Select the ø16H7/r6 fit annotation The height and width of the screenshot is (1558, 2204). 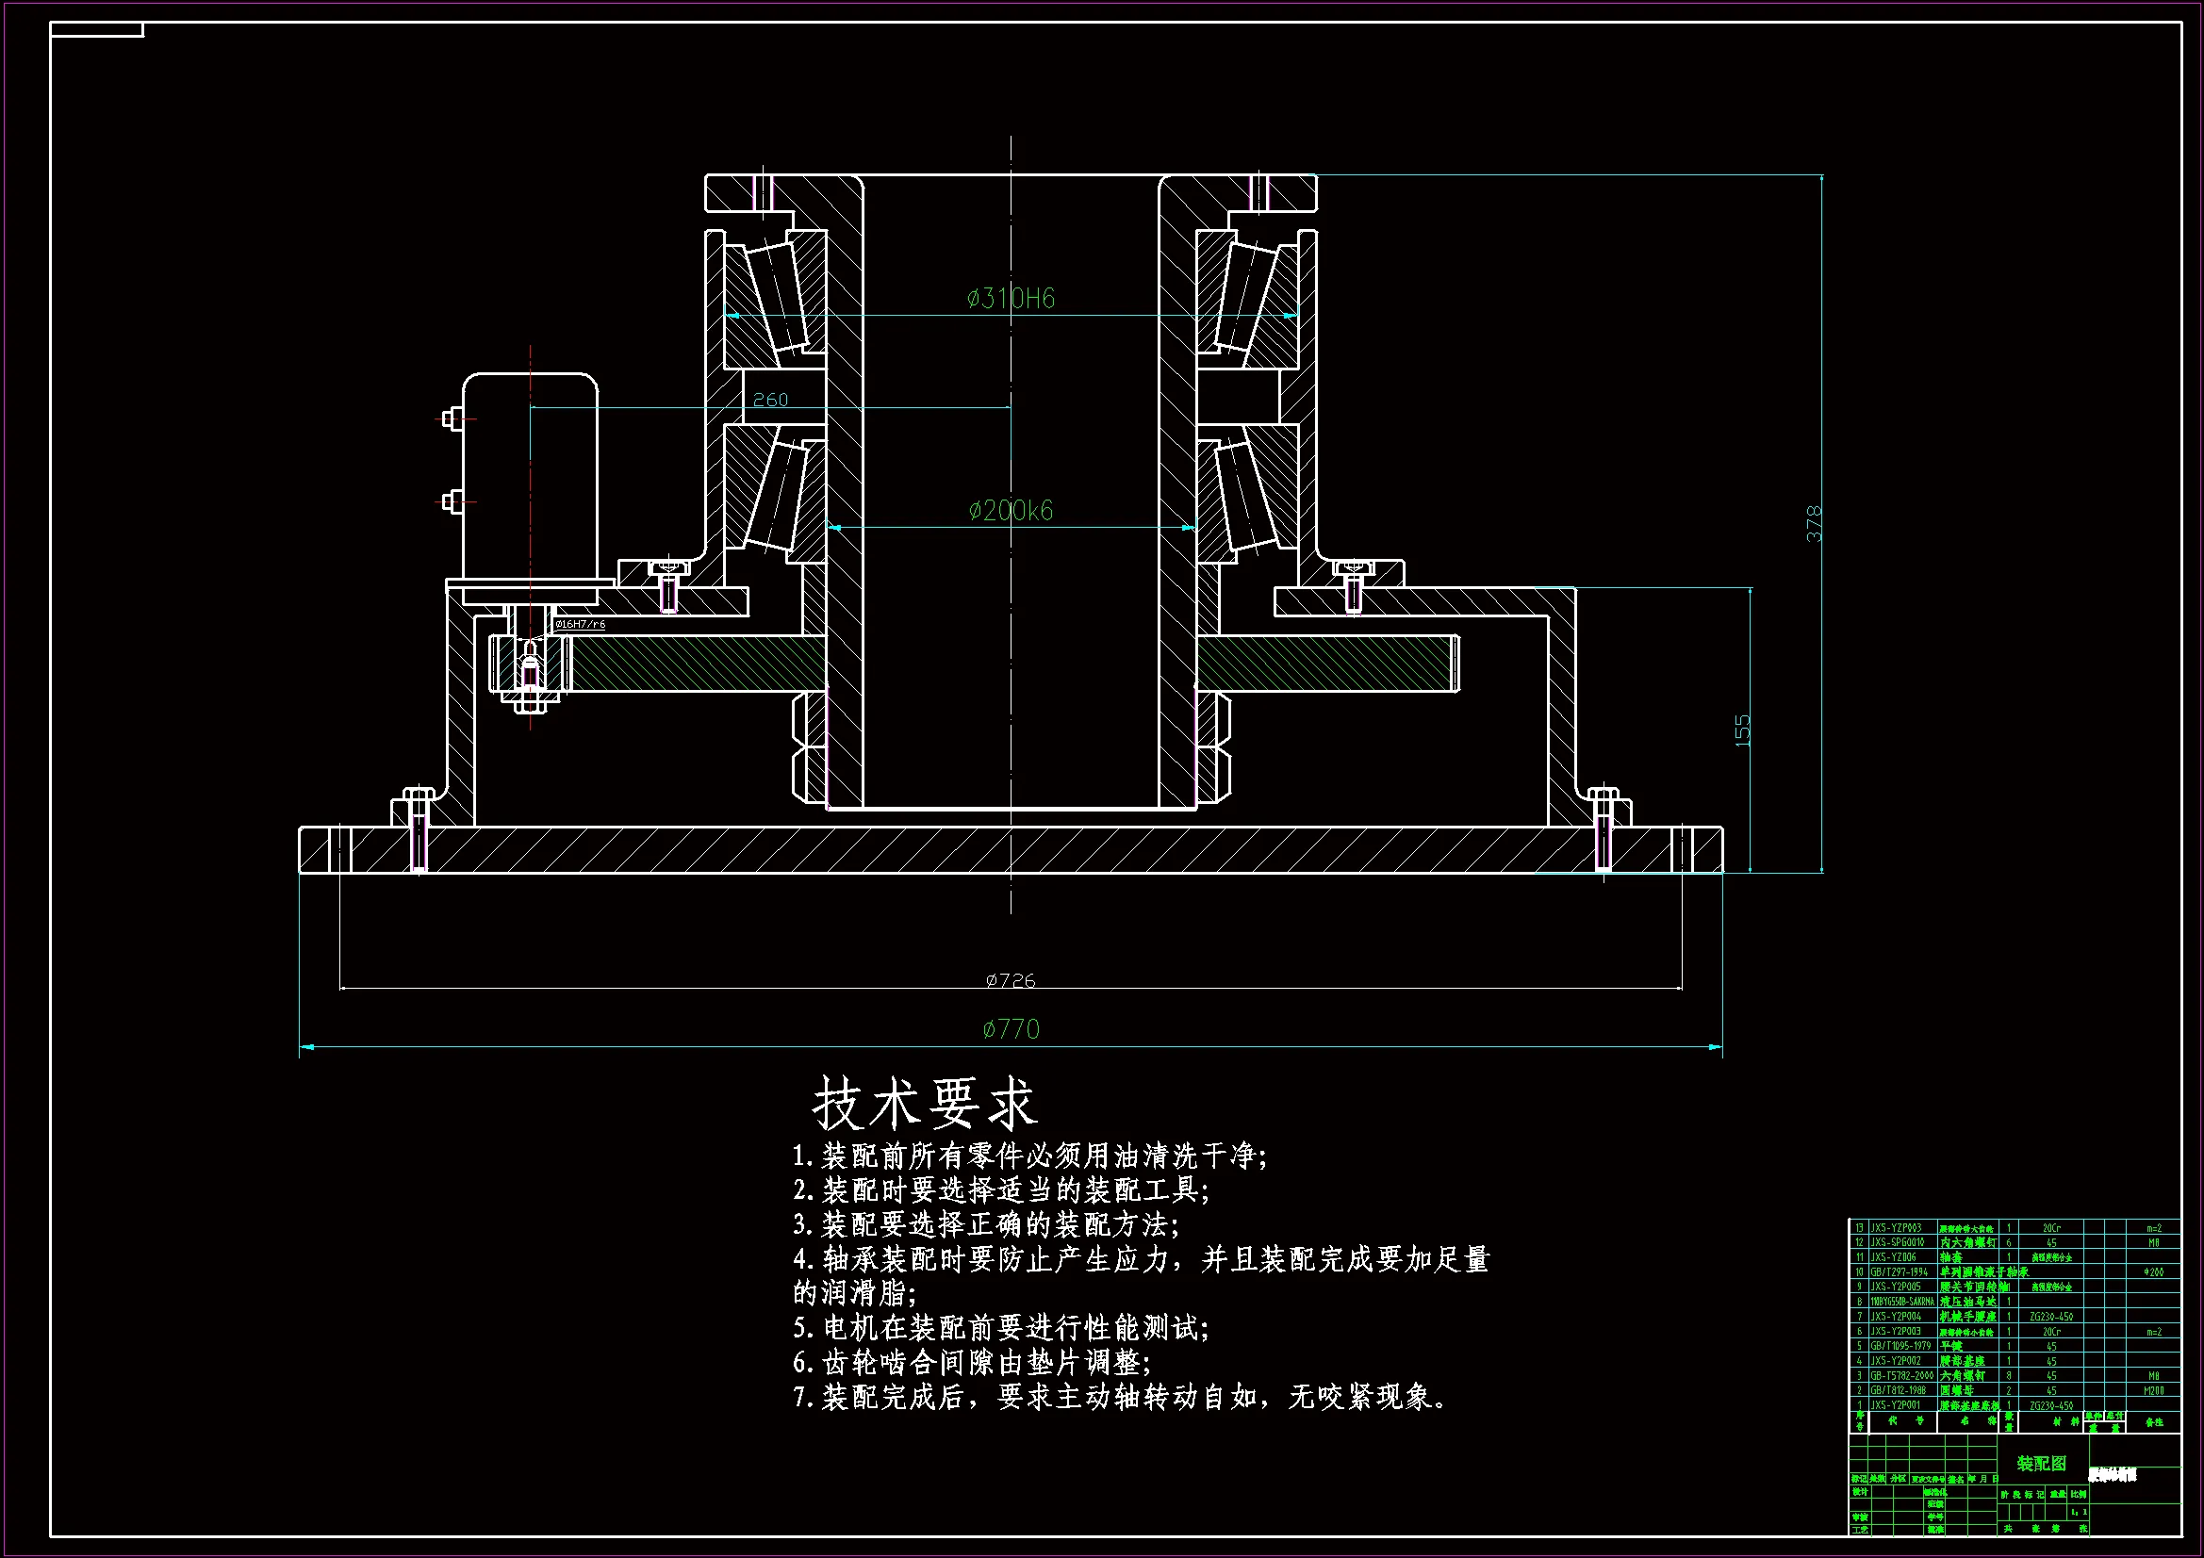580,624
